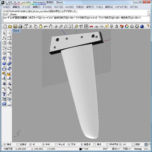Enable the Center (中心点) osnap checkbox
Screen dimensions: 152x152
point(56,144)
